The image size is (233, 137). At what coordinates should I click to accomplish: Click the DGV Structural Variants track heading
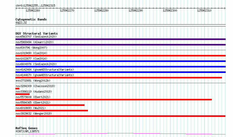tap(37, 33)
